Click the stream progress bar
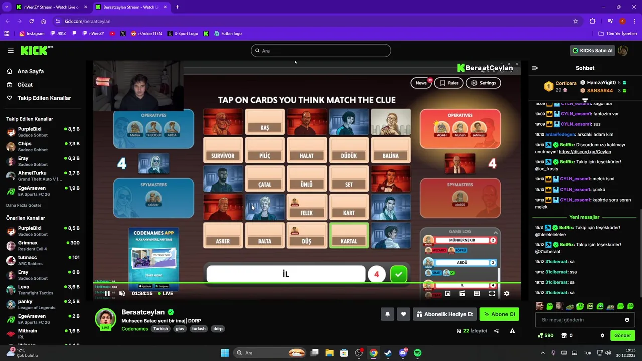Viewport: 642px width, 361px height. coord(307,283)
